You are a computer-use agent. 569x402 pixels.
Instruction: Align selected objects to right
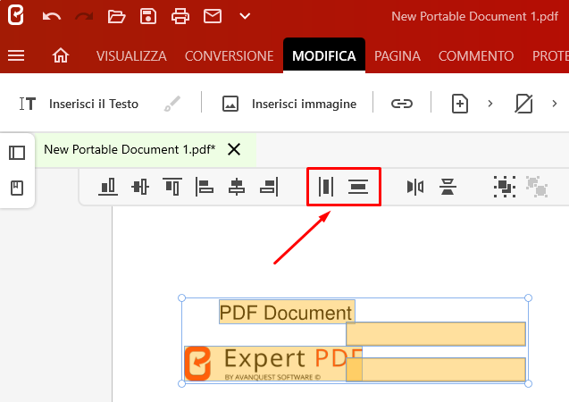pyautogui.click(x=269, y=187)
